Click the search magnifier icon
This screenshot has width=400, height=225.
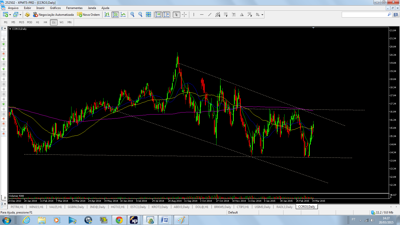[389, 14]
